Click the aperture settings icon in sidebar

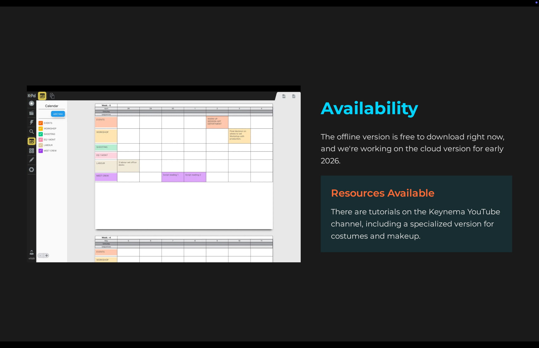[31, 169]
